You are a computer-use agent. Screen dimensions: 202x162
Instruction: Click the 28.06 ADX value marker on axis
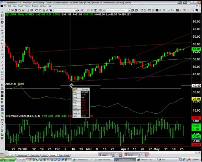pyautogui.click(x=196, y=99)
